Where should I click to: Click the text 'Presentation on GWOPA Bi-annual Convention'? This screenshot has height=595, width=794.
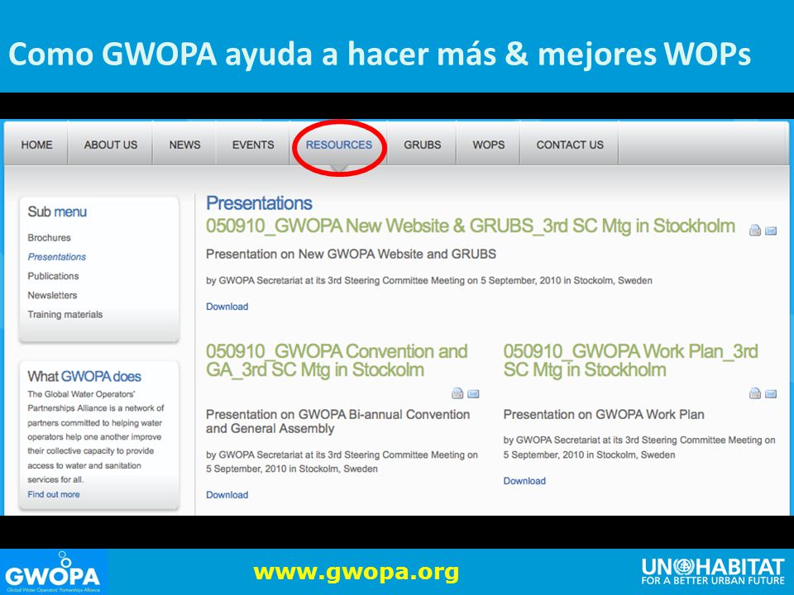click(337, 414)
